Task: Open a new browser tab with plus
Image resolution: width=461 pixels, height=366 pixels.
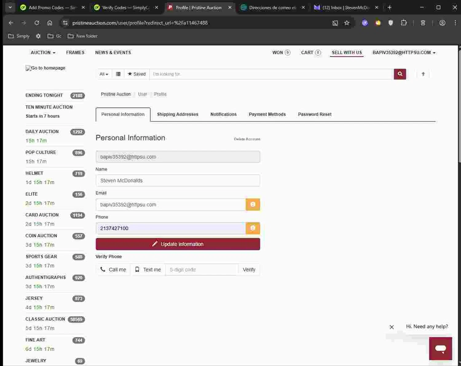Action: click(389, 7)
